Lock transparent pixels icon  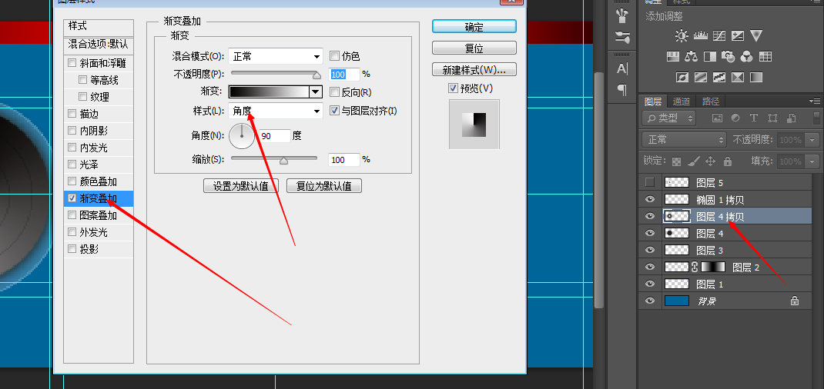[x=677, y=161]
